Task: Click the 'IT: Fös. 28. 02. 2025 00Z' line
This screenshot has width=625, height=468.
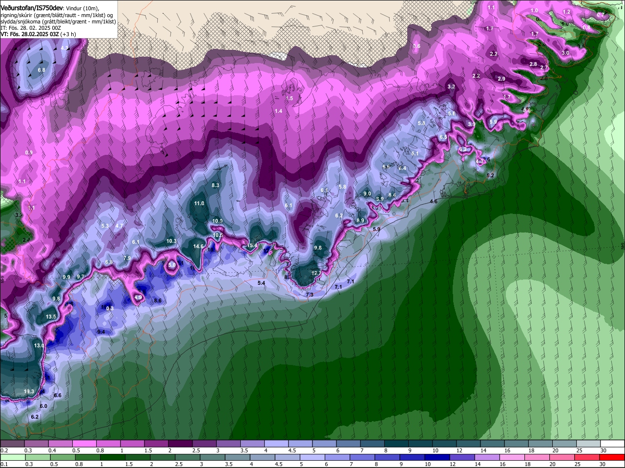Action: pos(31,28)
